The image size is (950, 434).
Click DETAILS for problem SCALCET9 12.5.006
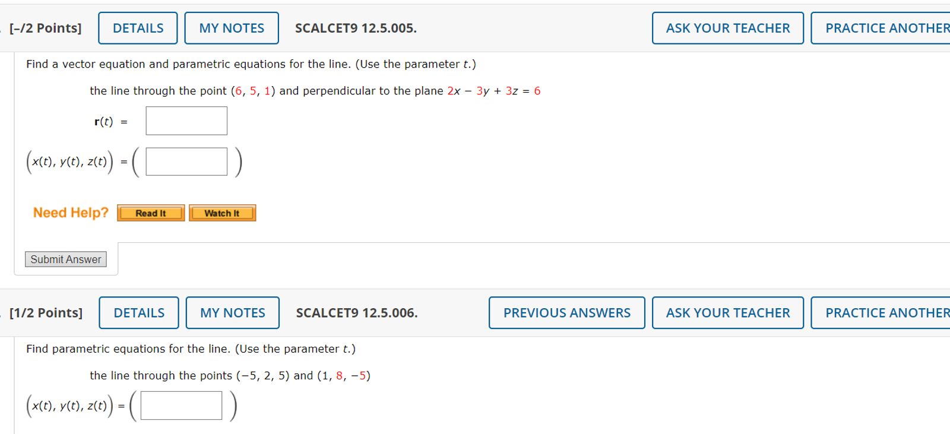tap(138, 312)
